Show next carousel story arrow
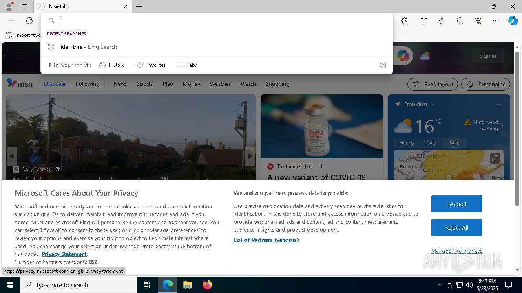The image size is (522, 293). click(250, 156)
